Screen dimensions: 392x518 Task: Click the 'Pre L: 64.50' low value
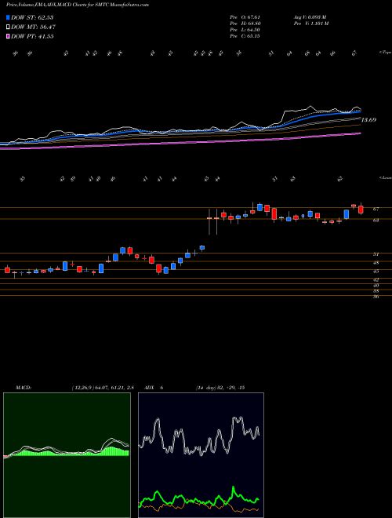click(245, 30)
